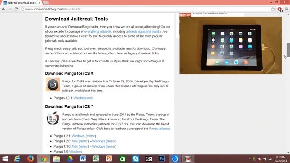Open the Windows Start button
Screen dimensions: 290x163
[x=5, y=159]
